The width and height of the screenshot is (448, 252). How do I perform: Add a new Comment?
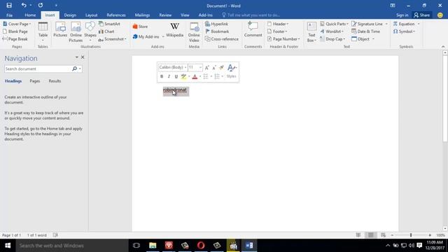(x=253, y=29)
